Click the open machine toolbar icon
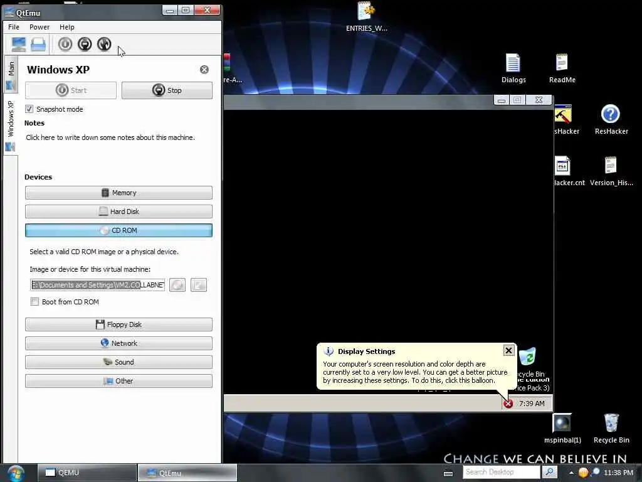 click(38, 45)
